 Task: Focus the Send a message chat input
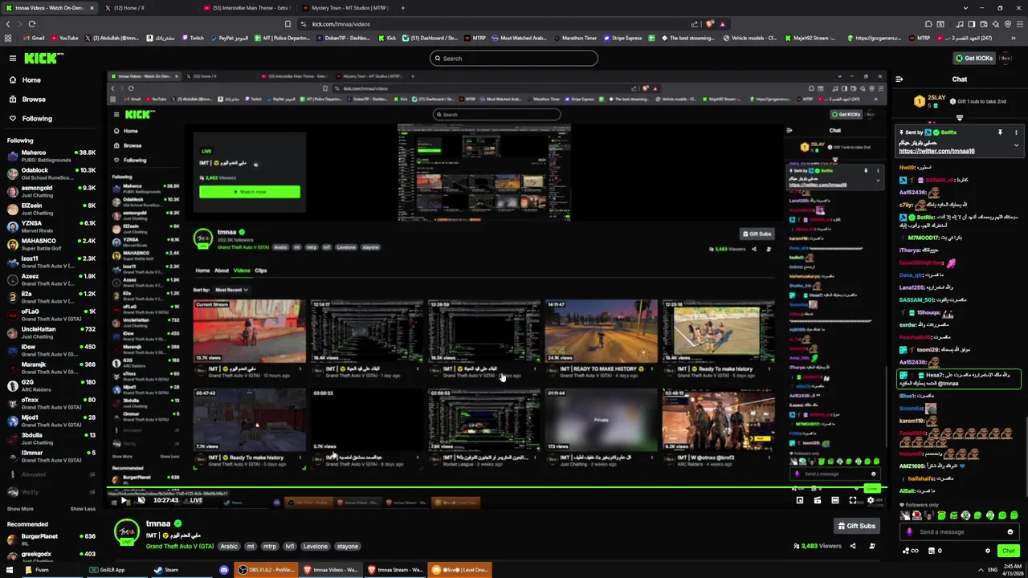961,531
